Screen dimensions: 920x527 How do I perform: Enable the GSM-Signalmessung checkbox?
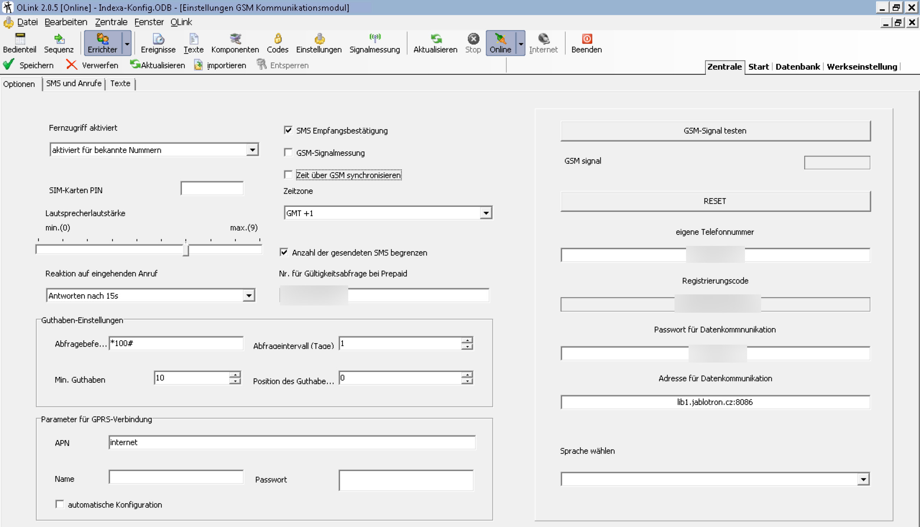[x=288, y=152]
